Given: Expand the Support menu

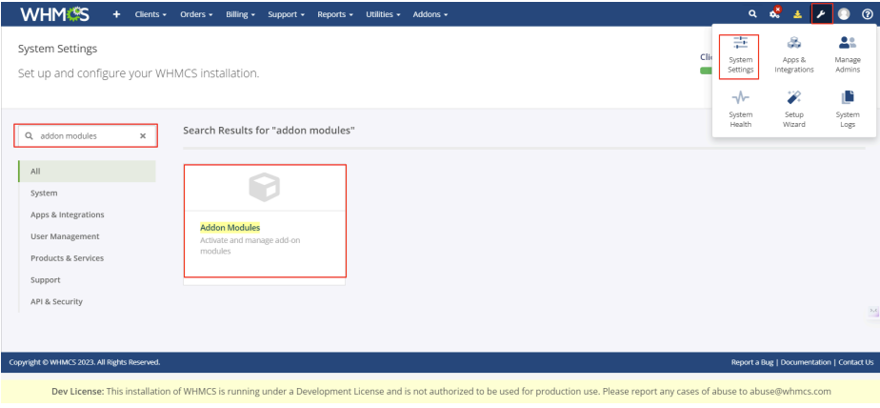Looking at the screenshot, I should 287,14.
